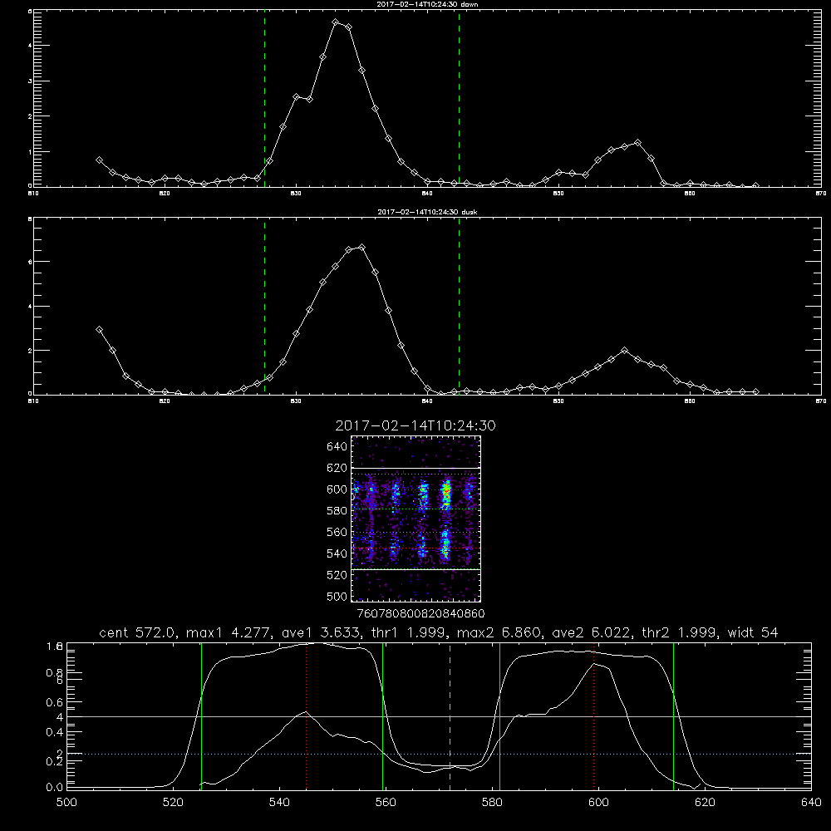Click the red dotted line near 600 in bottom plot
Screen dimensions: 831x831
593,716
